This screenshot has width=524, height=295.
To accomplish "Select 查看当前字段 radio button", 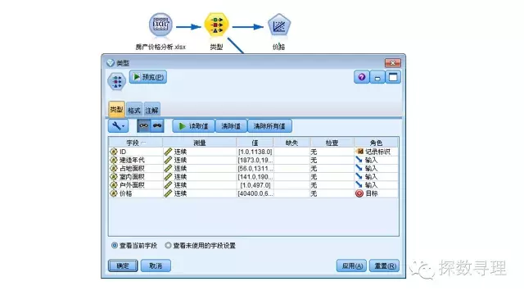I will [115, 245].
